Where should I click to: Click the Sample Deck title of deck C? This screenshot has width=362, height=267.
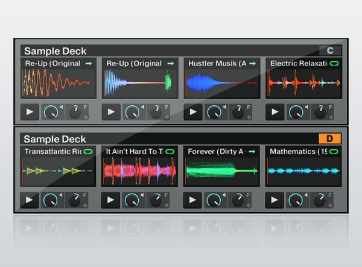[54, 51]
